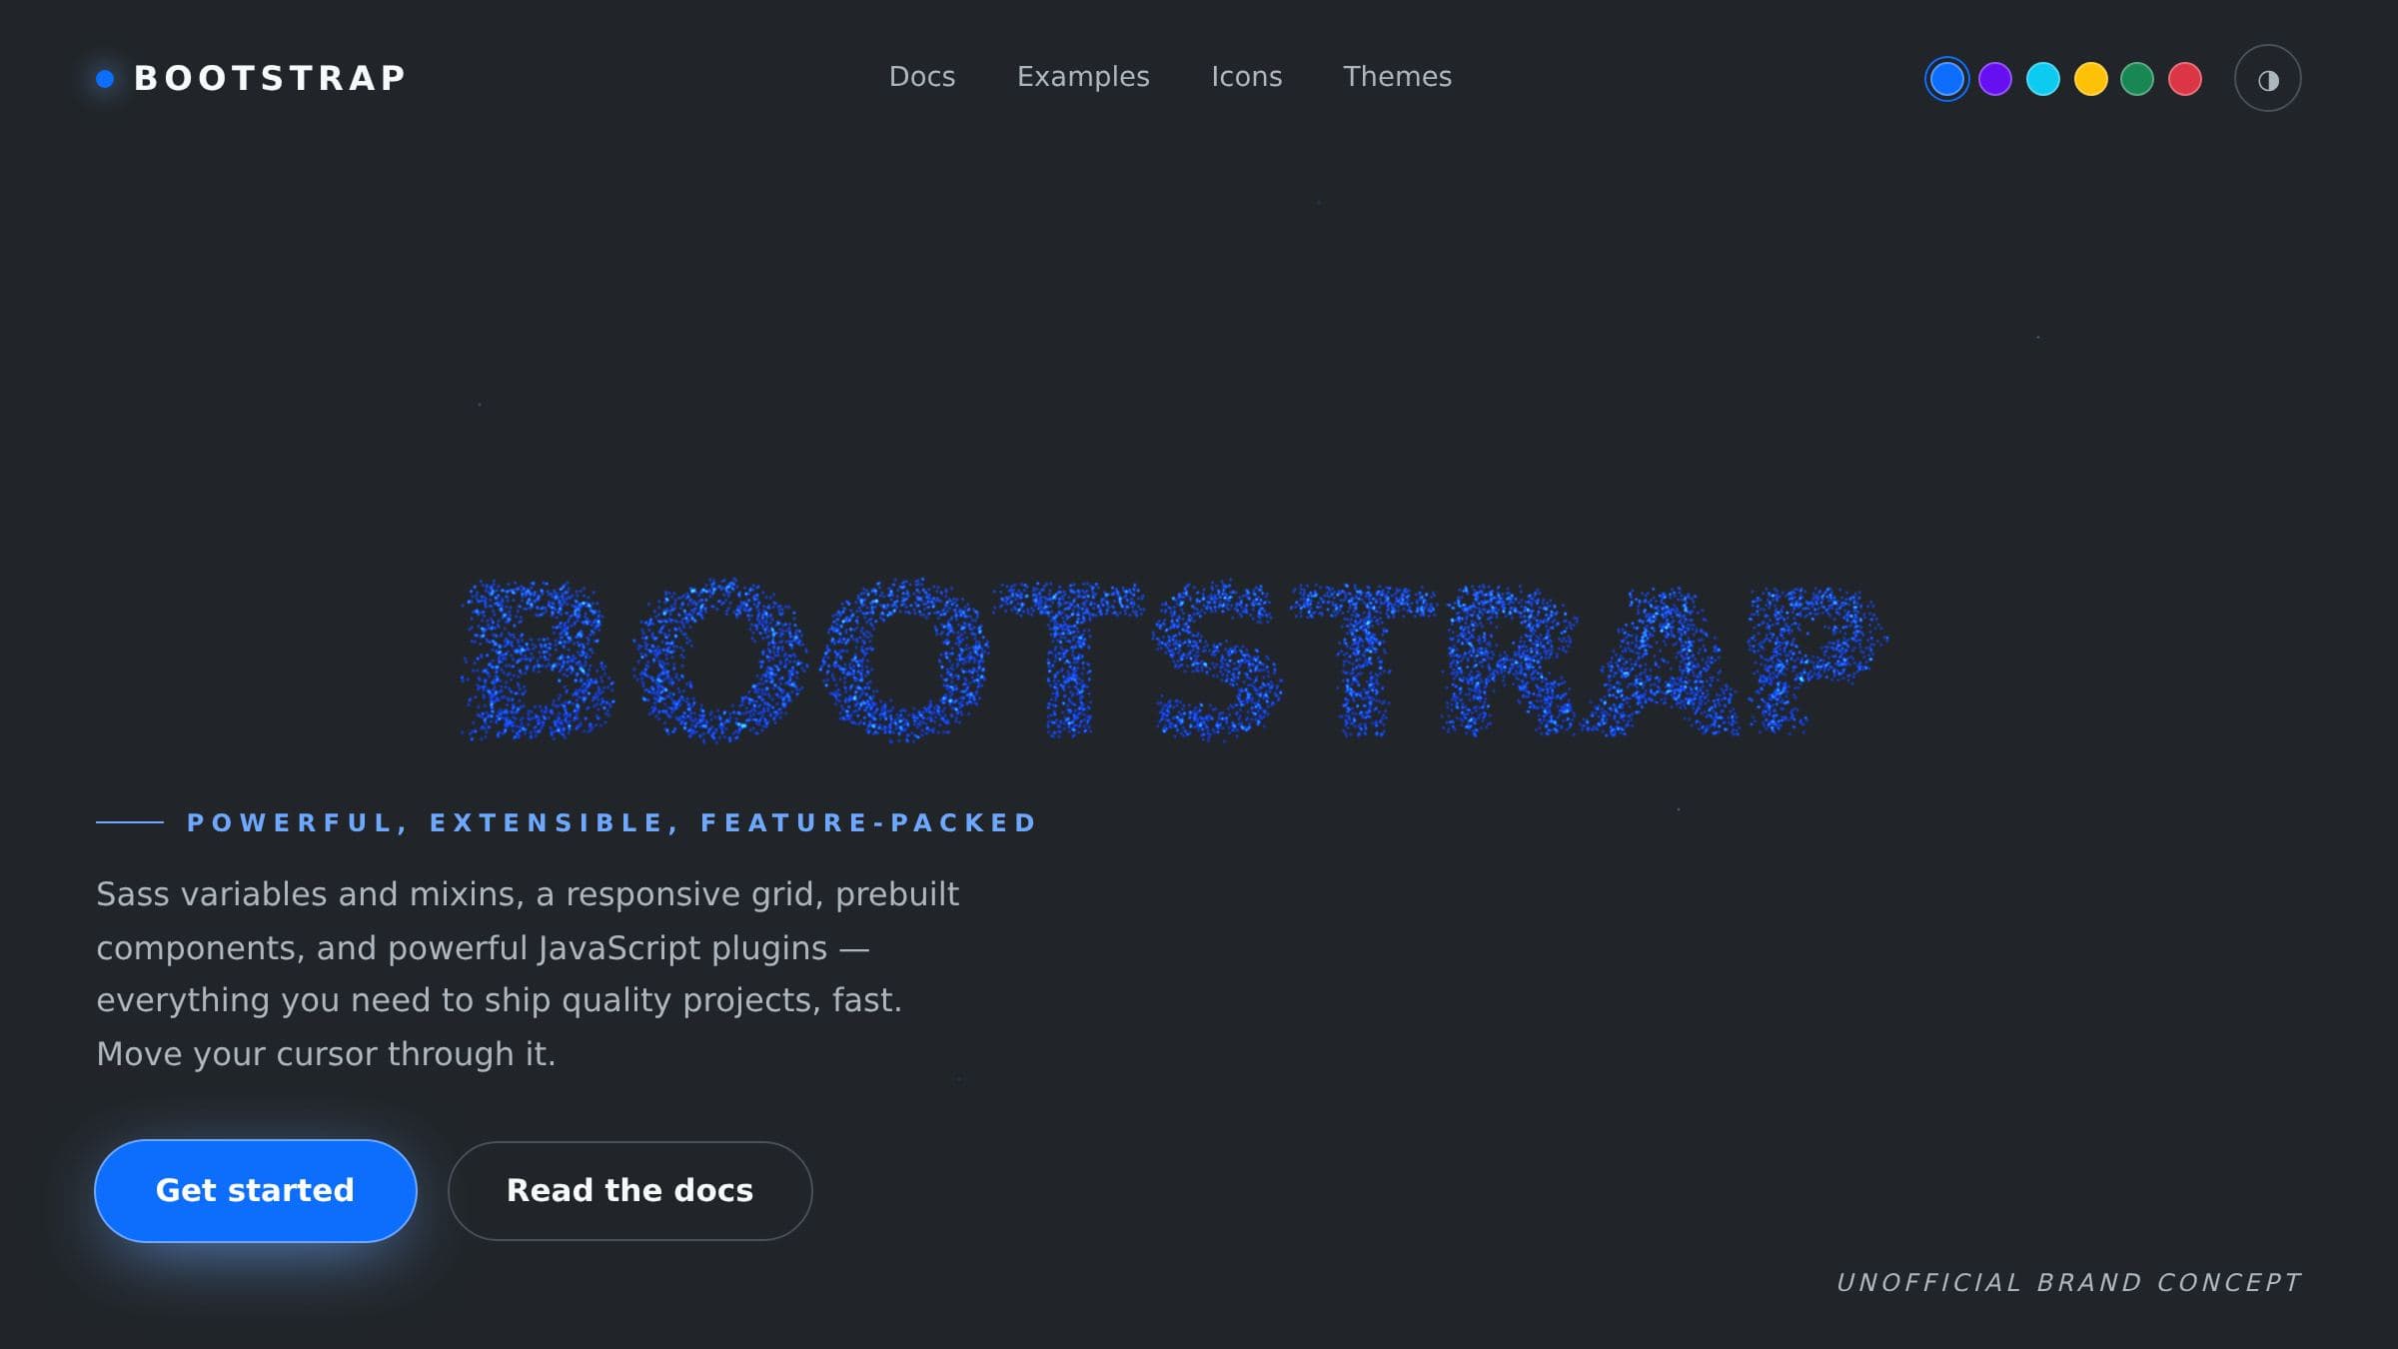
Task: Open the Examples nav link
Action: tap(1083, 77)
